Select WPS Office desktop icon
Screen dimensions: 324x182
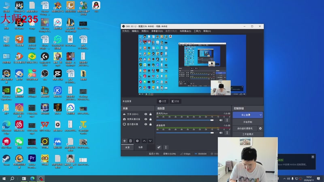click(x=45, y=126)
